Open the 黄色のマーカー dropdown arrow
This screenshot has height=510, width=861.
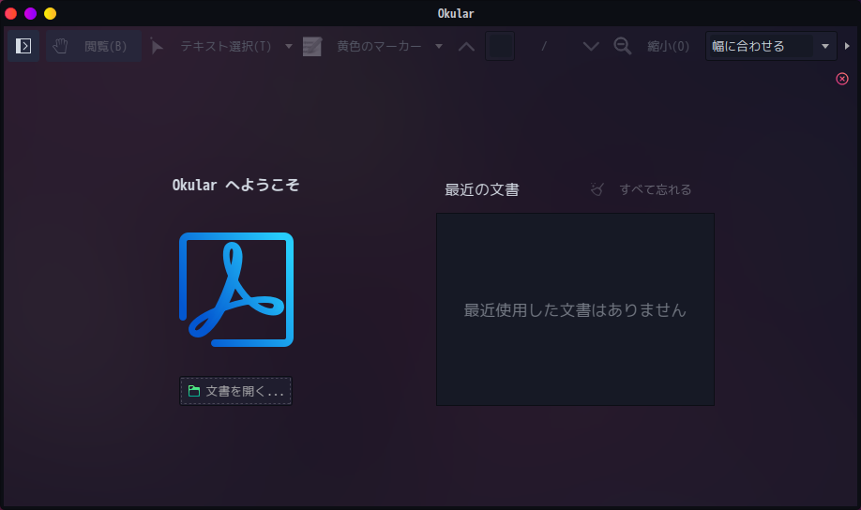(x=439, y=46)
